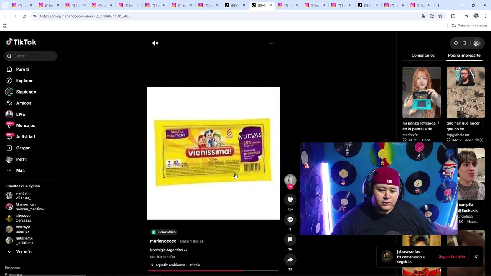Reload the page in browser
491x276 pixels.
(24, 16)
